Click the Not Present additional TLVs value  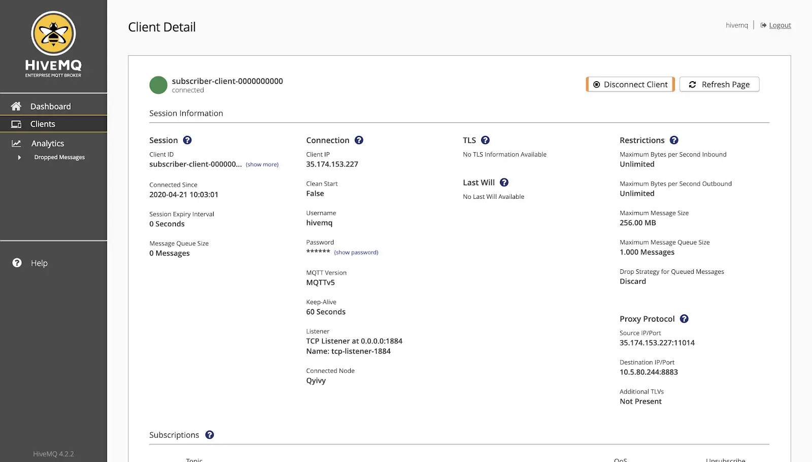click(640, 402)
